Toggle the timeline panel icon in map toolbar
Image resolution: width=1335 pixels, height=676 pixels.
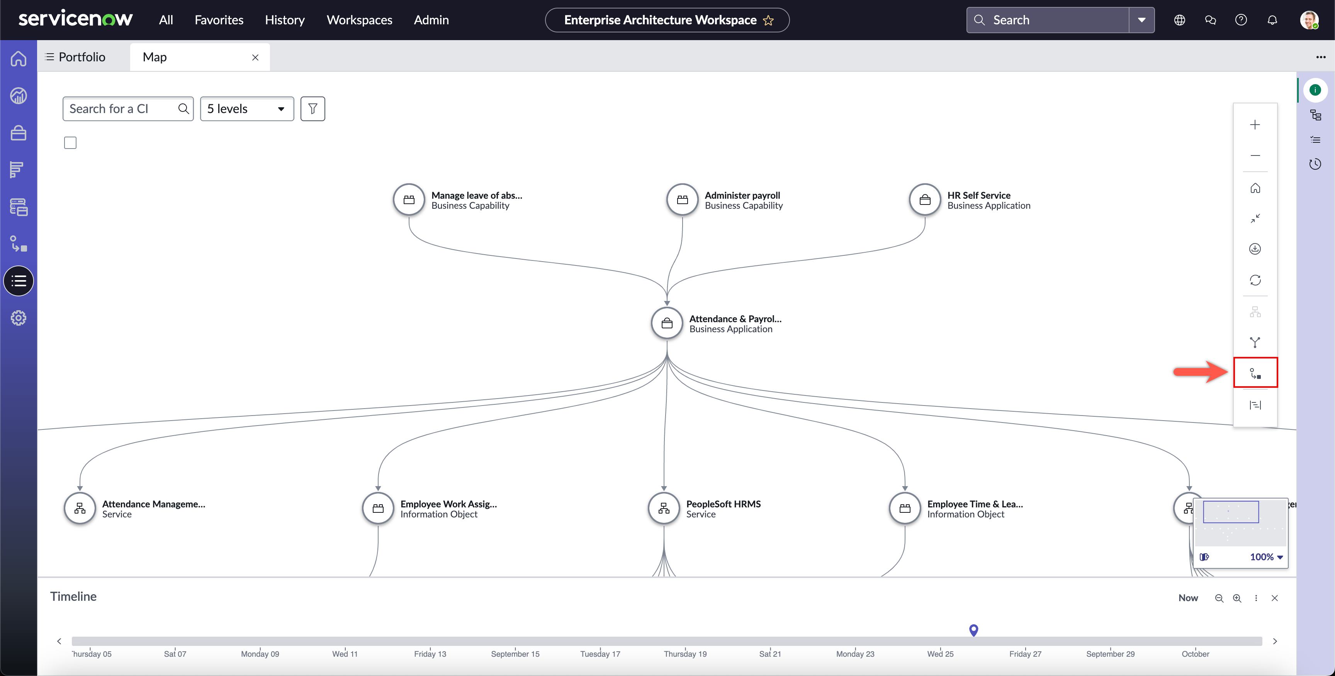[x=1255, y=405]
